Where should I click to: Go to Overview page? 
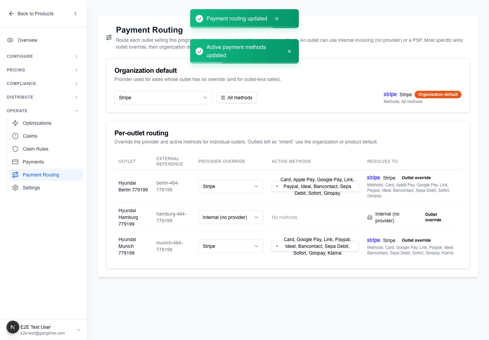pyautogui.click(x=43, y=40)
